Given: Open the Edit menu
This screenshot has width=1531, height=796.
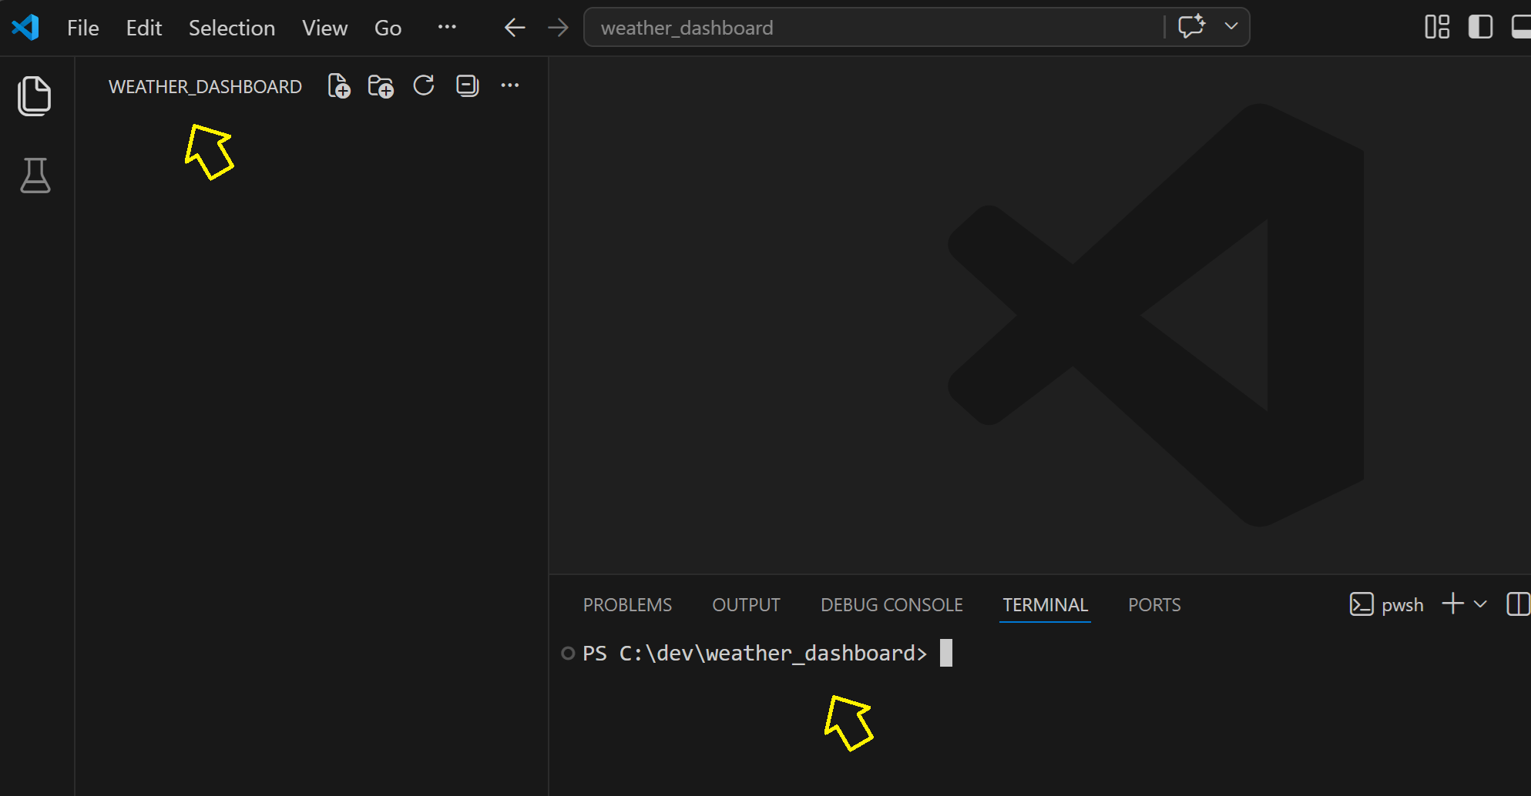Looking at the screenshot, I should coord(144,28).
